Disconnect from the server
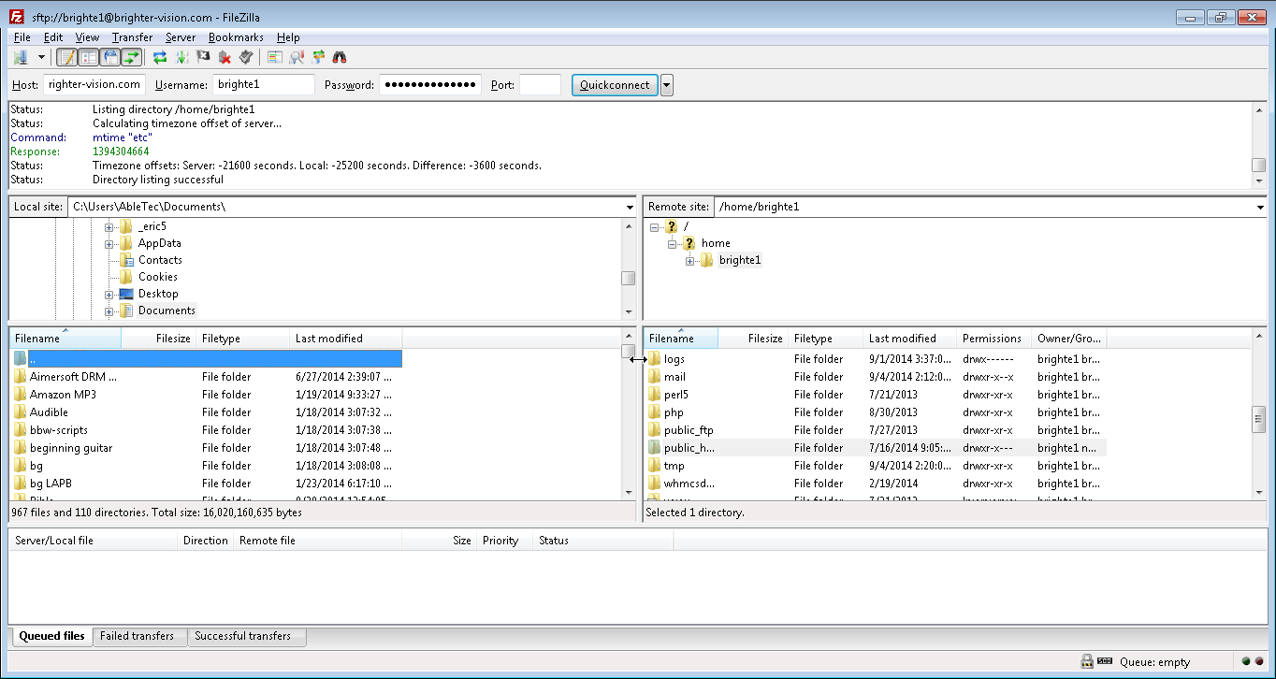The height and width of the screenshot is (679, 1276). pos(226,57)
